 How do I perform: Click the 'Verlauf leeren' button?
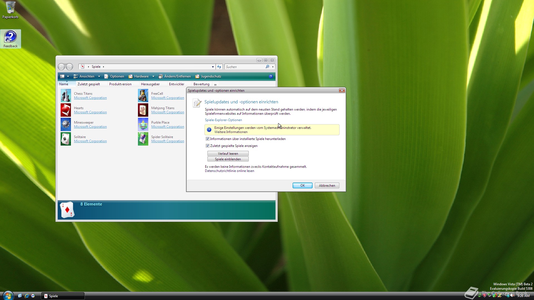(x=228, y=154)
